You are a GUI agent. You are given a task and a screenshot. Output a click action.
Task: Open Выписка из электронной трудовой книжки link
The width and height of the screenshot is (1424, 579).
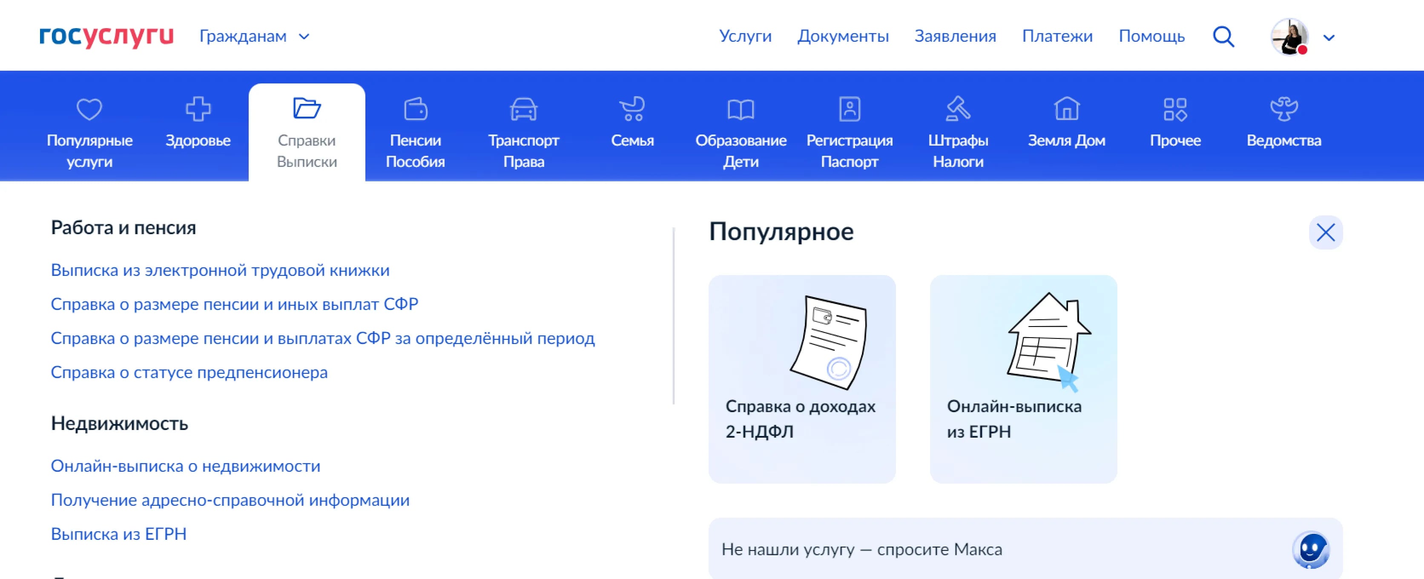click(220, 270)
